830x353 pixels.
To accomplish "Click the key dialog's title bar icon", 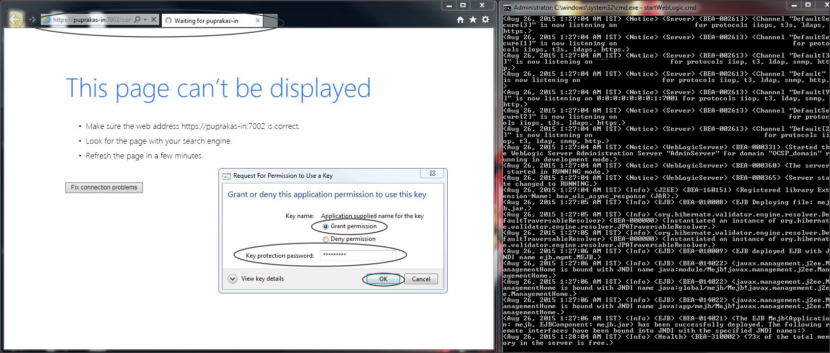I will point(227,176).
